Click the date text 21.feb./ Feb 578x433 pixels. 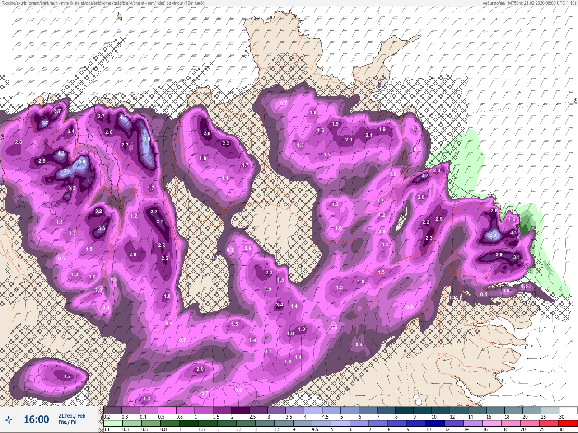click(72, 415)
